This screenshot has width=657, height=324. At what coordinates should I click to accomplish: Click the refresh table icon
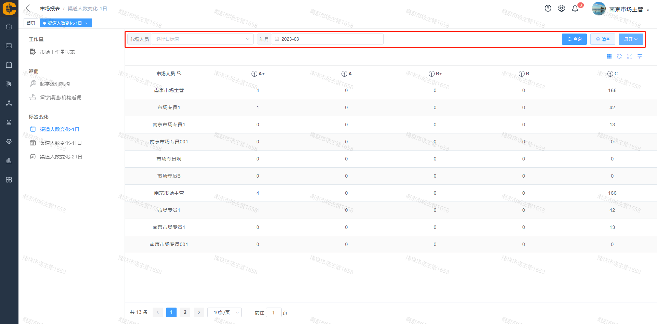click(619, 56)
